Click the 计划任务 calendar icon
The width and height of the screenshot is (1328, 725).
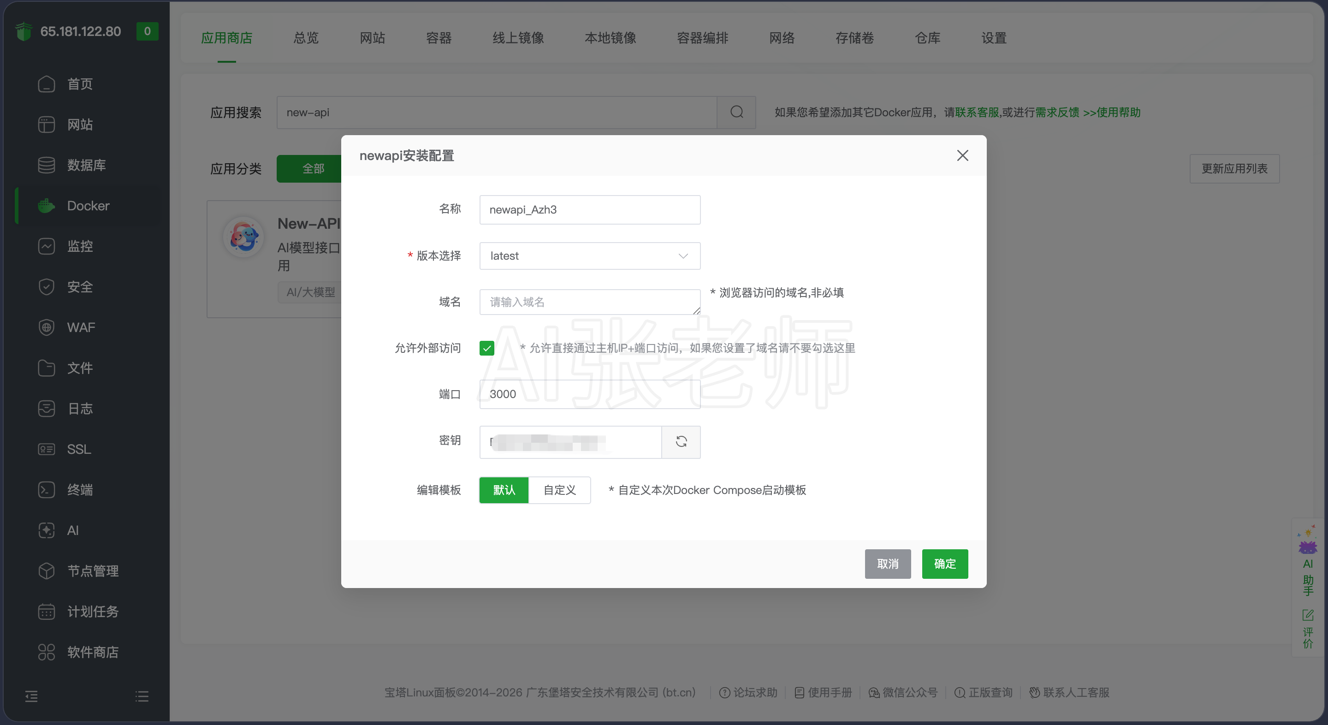coord(47,611)
